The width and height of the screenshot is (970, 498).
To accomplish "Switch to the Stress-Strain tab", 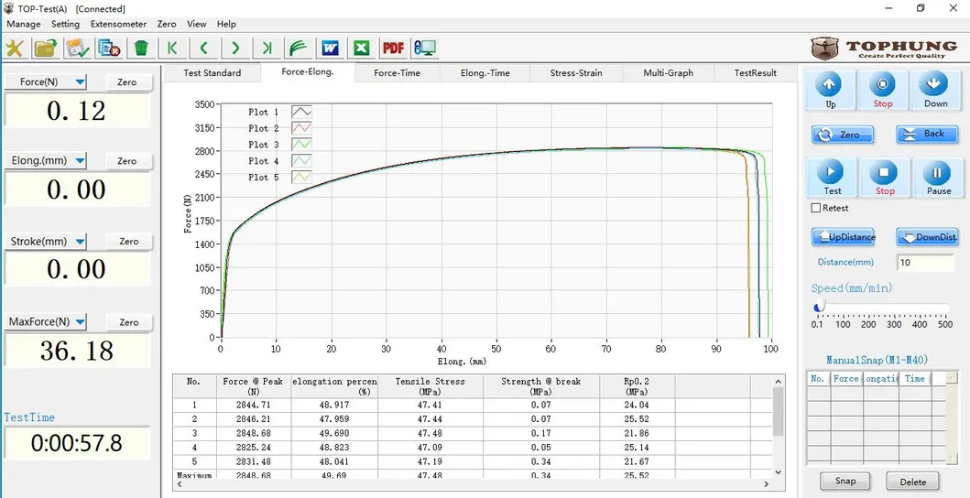I will (x=576, y=73).
